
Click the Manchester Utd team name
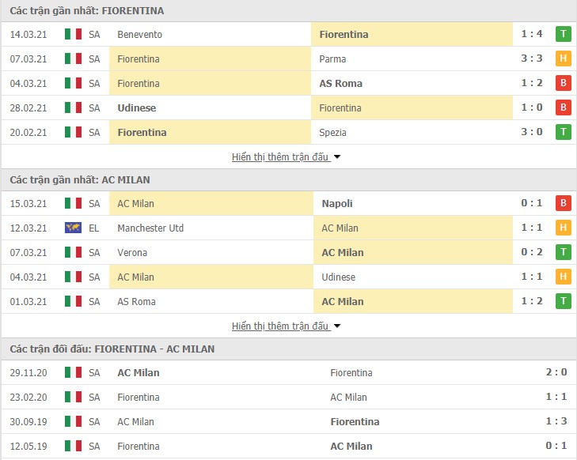(150, 228)
